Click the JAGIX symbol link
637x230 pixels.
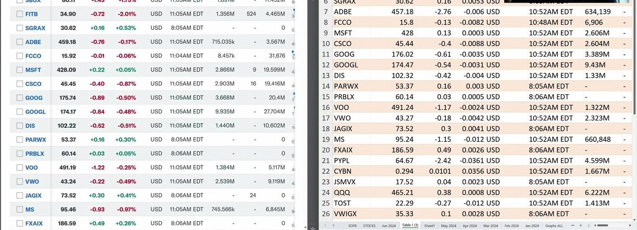[34, 196]
